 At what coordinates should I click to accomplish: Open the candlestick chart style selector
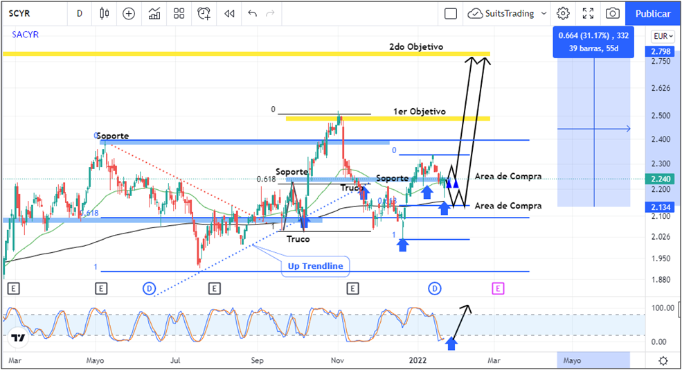point(105,13)
